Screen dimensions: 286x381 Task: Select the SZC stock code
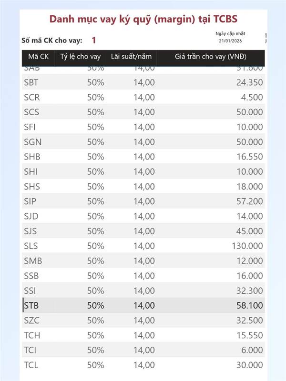tap(31, 321)
